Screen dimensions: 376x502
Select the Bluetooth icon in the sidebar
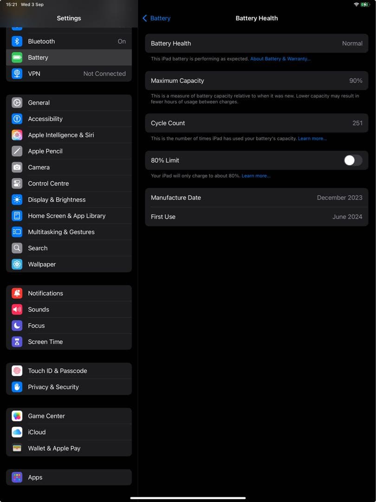tap(17, 41)
